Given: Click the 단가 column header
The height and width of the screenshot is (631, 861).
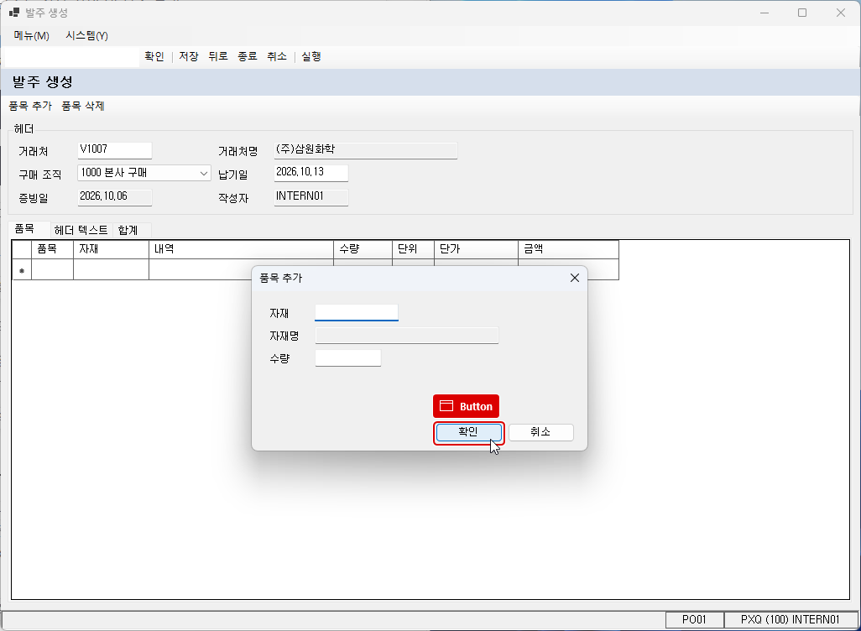Looking at the screenshot, I should pyautogui.click(x=476, y=249).
